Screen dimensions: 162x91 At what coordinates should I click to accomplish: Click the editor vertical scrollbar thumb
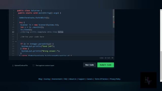[114, 18]
